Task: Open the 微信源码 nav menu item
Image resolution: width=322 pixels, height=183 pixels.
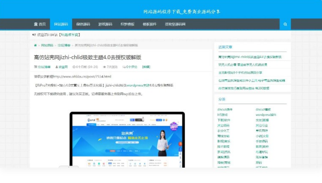Action: coord(83,24)
